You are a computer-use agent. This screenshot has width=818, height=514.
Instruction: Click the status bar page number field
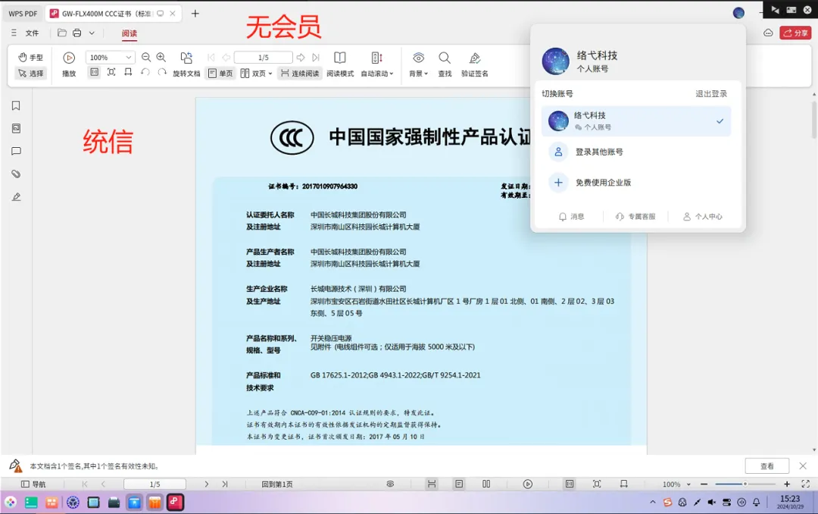pos(155,484)
